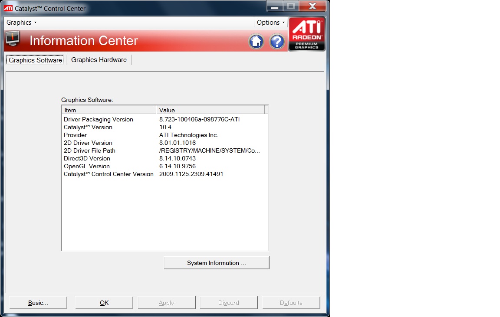This screenshot has height=317, width=500.
Task: Open the Options dropdown menu
Action: point(271,23)
